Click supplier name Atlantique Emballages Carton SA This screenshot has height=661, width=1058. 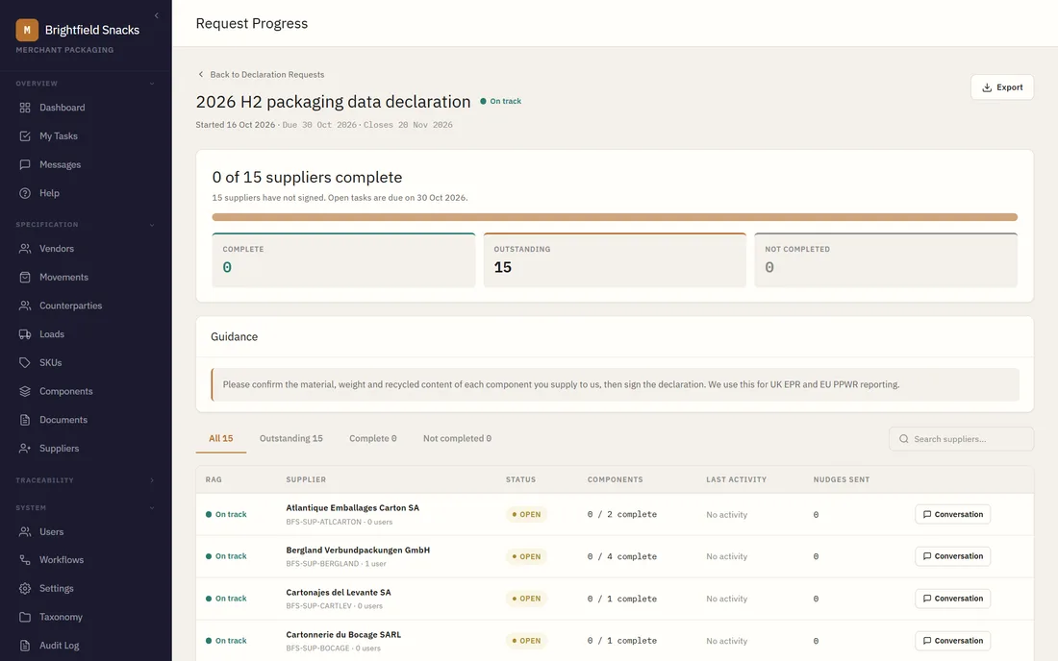click(x=352, y=508)
